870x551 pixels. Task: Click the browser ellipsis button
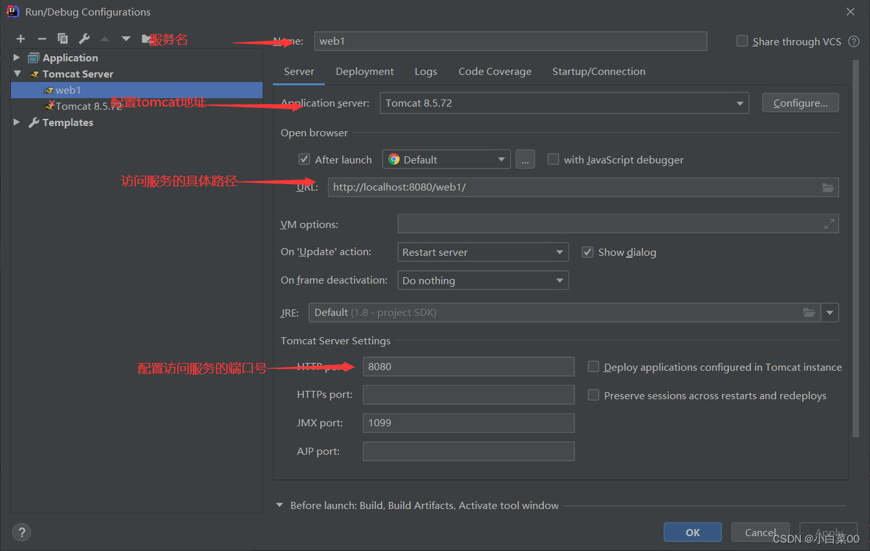point(525,160)
